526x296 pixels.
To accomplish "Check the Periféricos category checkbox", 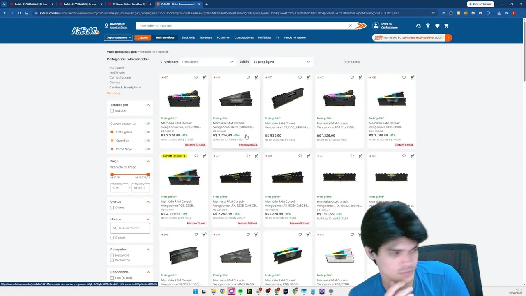I will click(112, 260).
